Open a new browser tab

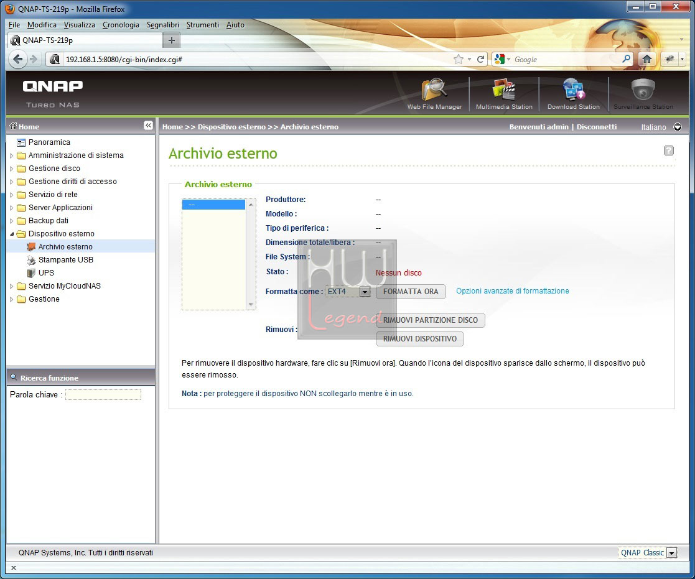[172, 40]
